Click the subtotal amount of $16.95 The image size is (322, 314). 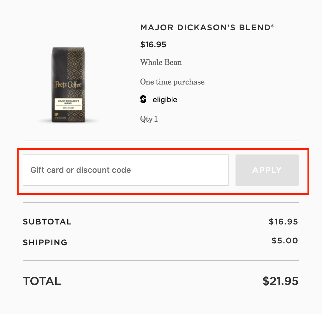point(283,222)
